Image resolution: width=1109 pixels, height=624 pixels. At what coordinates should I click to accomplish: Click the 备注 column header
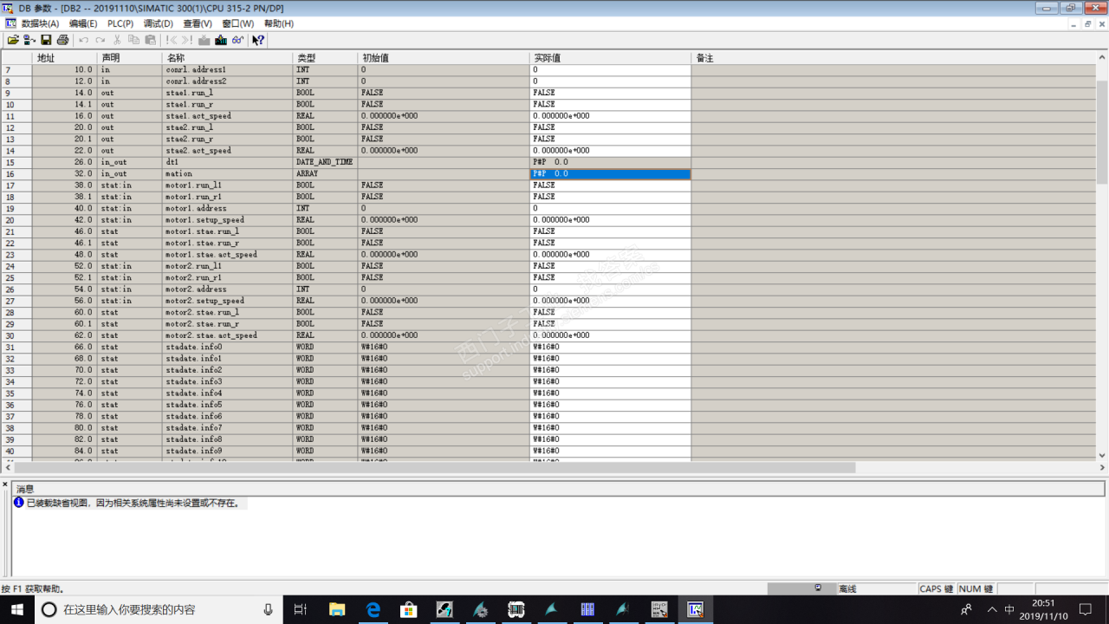pyautogui.click(x=895, y=58)
